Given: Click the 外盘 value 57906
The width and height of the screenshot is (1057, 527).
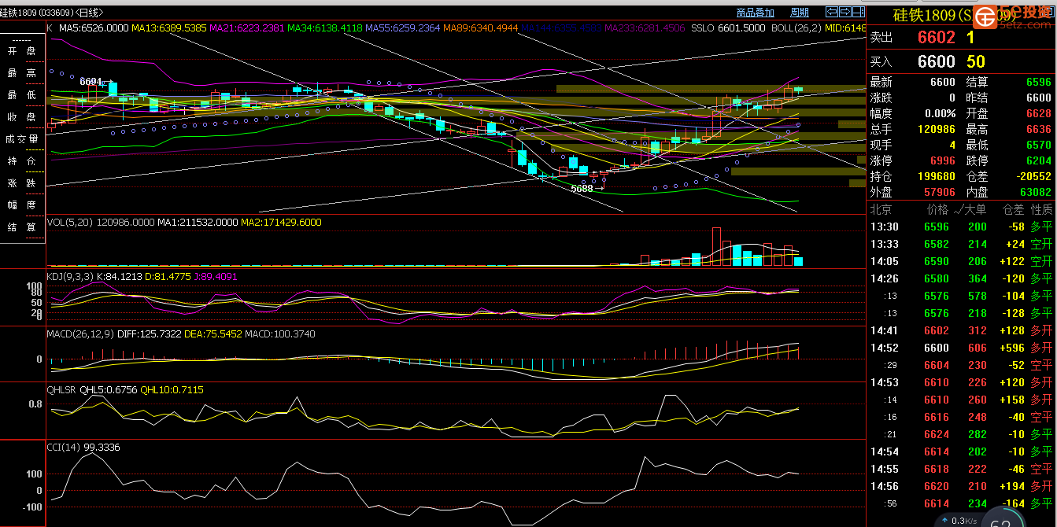Looking at the screenshot, I should pos(940,192).
